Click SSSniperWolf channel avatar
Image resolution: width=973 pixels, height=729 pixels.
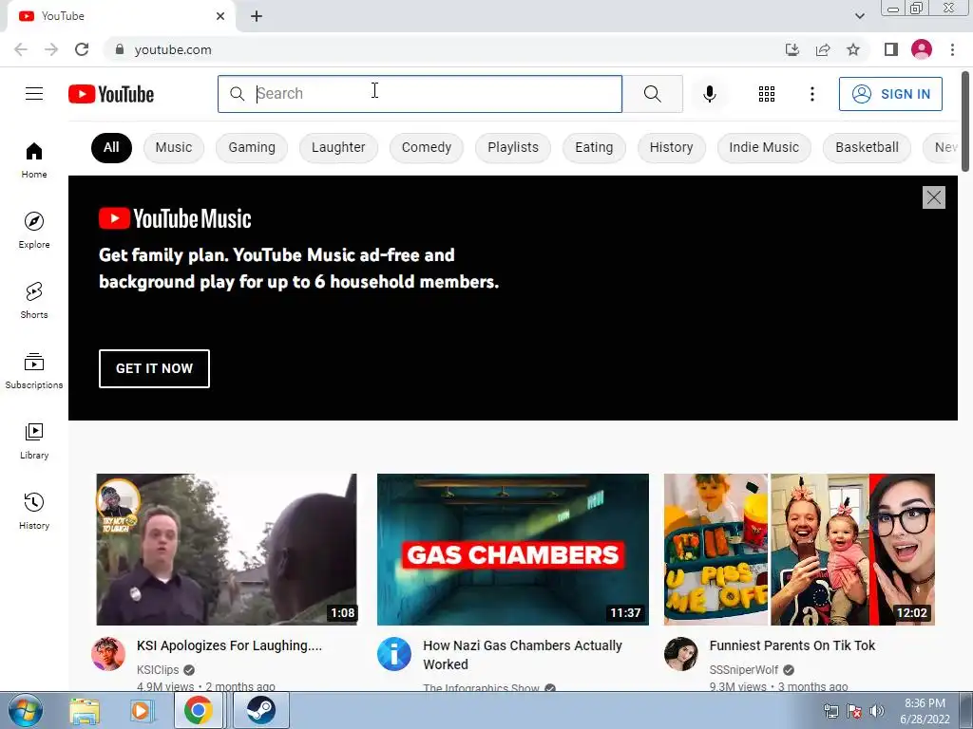click(680, 654)
